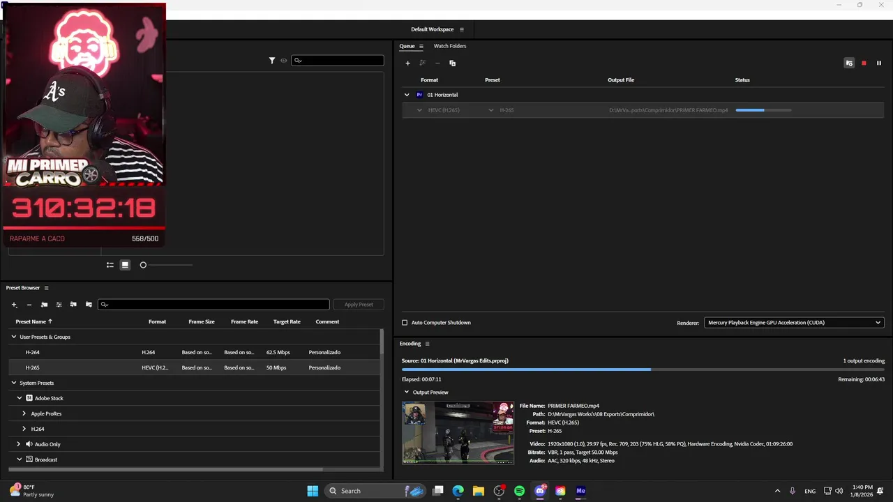This screenshot has height=502, width=893.
Task: Click the queue item status progress bar
Action: [x=763, y=110]
